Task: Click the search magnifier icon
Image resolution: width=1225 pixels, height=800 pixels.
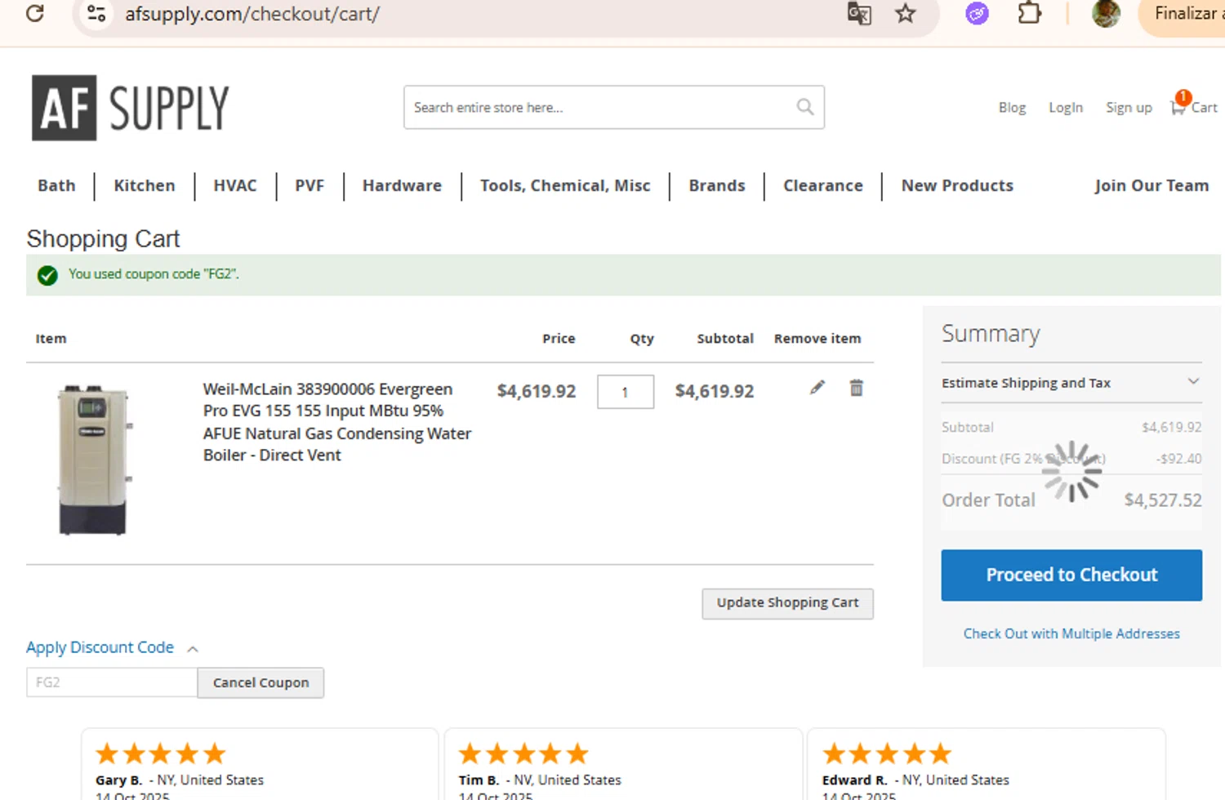Action: point(805,107)
